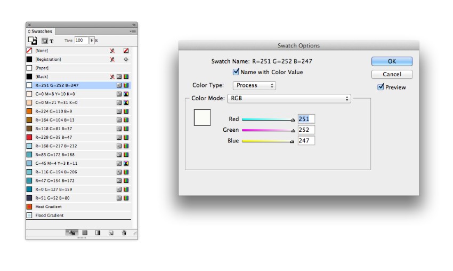Click the color preview box in Swatch Options
The image size is (453, 271).
click(x=202, y=117)
